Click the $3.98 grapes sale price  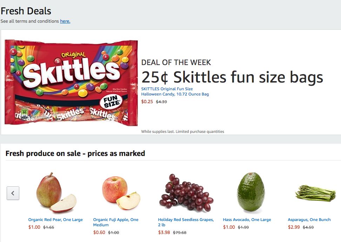click(x=164, y=233)
